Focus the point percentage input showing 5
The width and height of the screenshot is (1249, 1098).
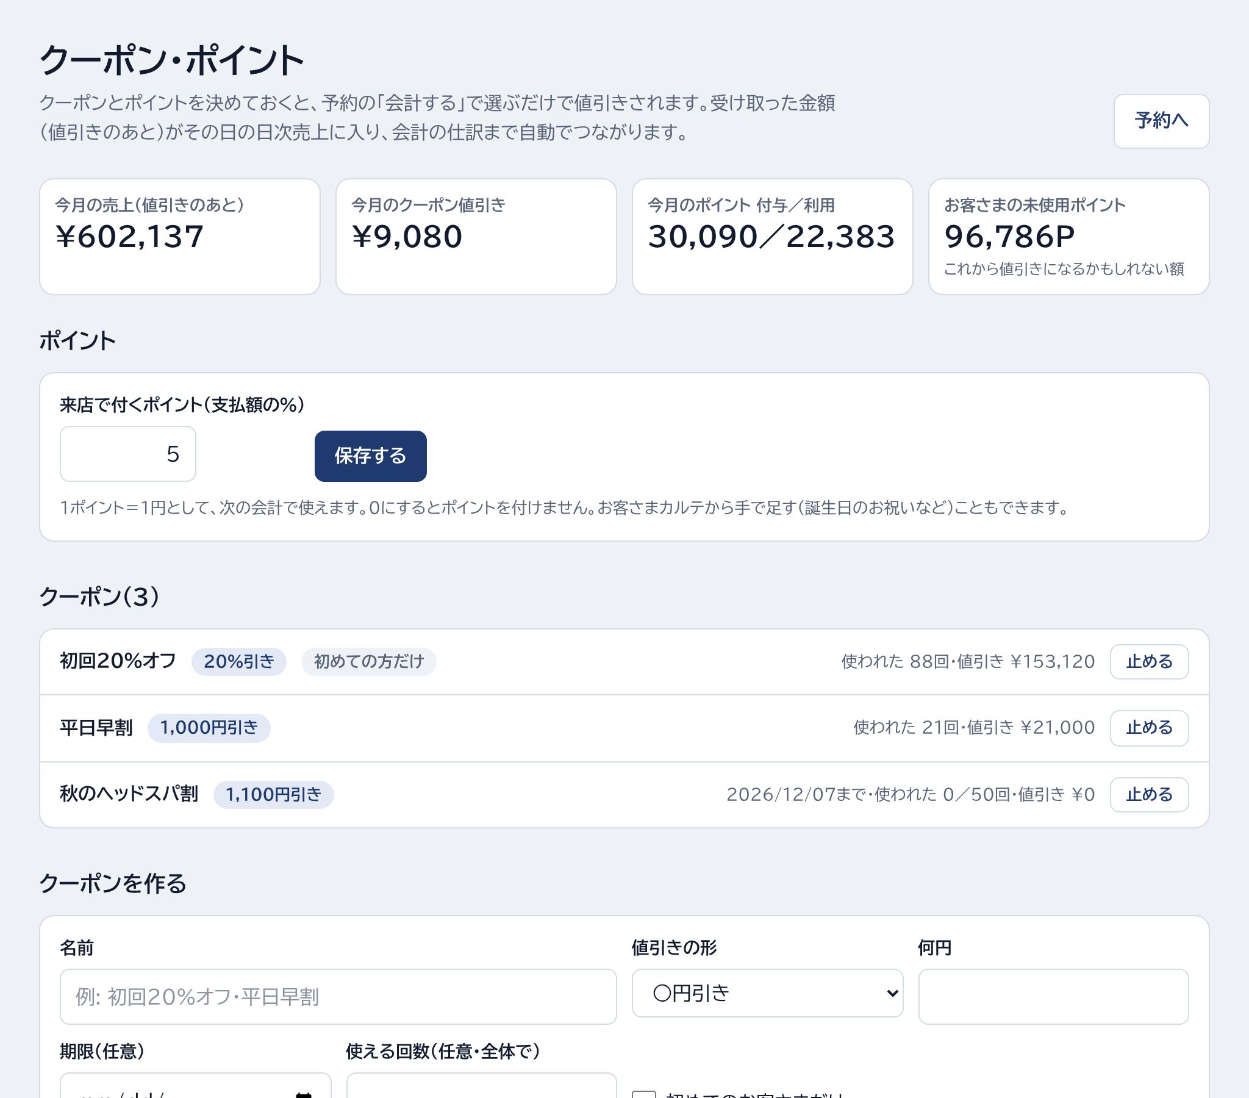[x=127, y=454]
